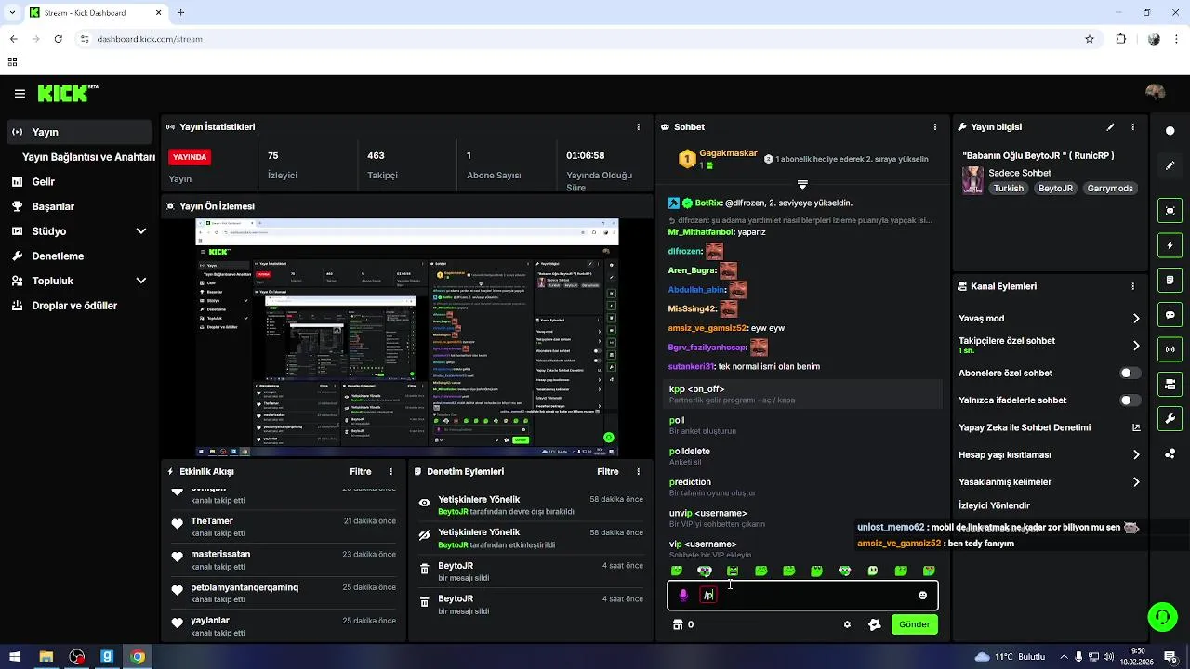Click the purple microphone icon in chat input
Image resolution: width=1190 pixels, height=669 pixels.
point(683,596)
